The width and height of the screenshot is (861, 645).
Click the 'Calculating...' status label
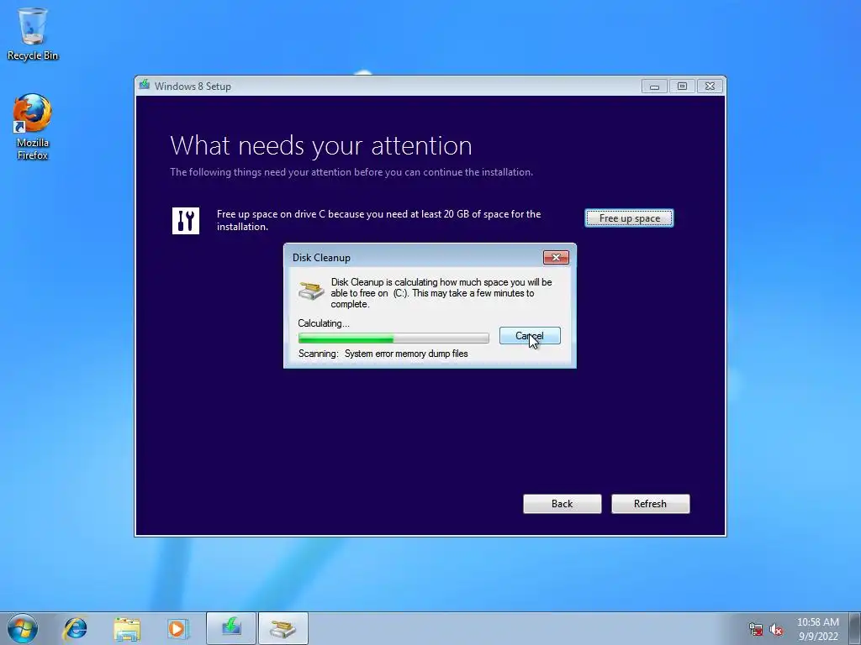pyautogui.click(x=324, y=323)
